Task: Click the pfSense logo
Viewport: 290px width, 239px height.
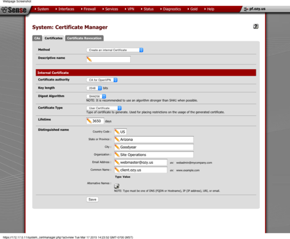Action: point(14,10)
